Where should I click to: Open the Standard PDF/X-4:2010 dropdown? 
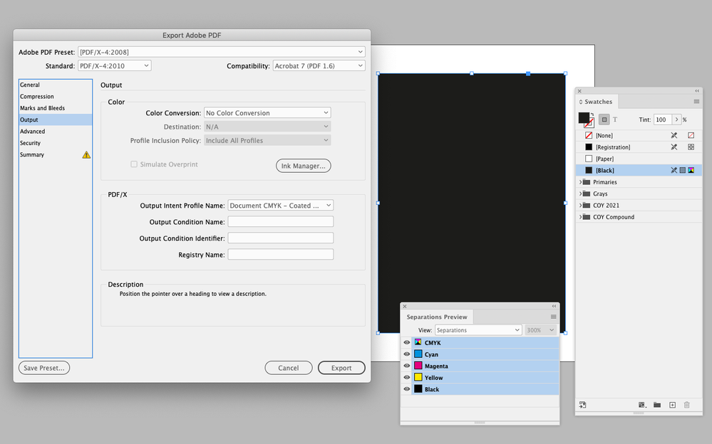point(115,65)
